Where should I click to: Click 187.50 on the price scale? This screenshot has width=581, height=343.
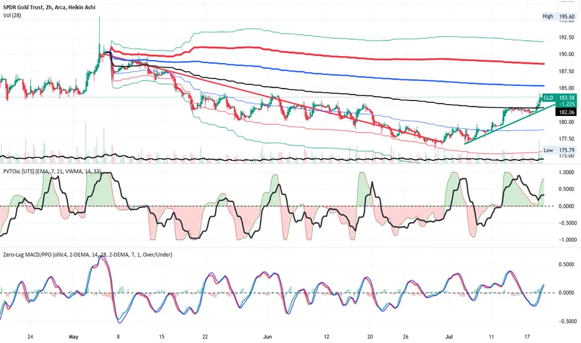click(567, 71)
